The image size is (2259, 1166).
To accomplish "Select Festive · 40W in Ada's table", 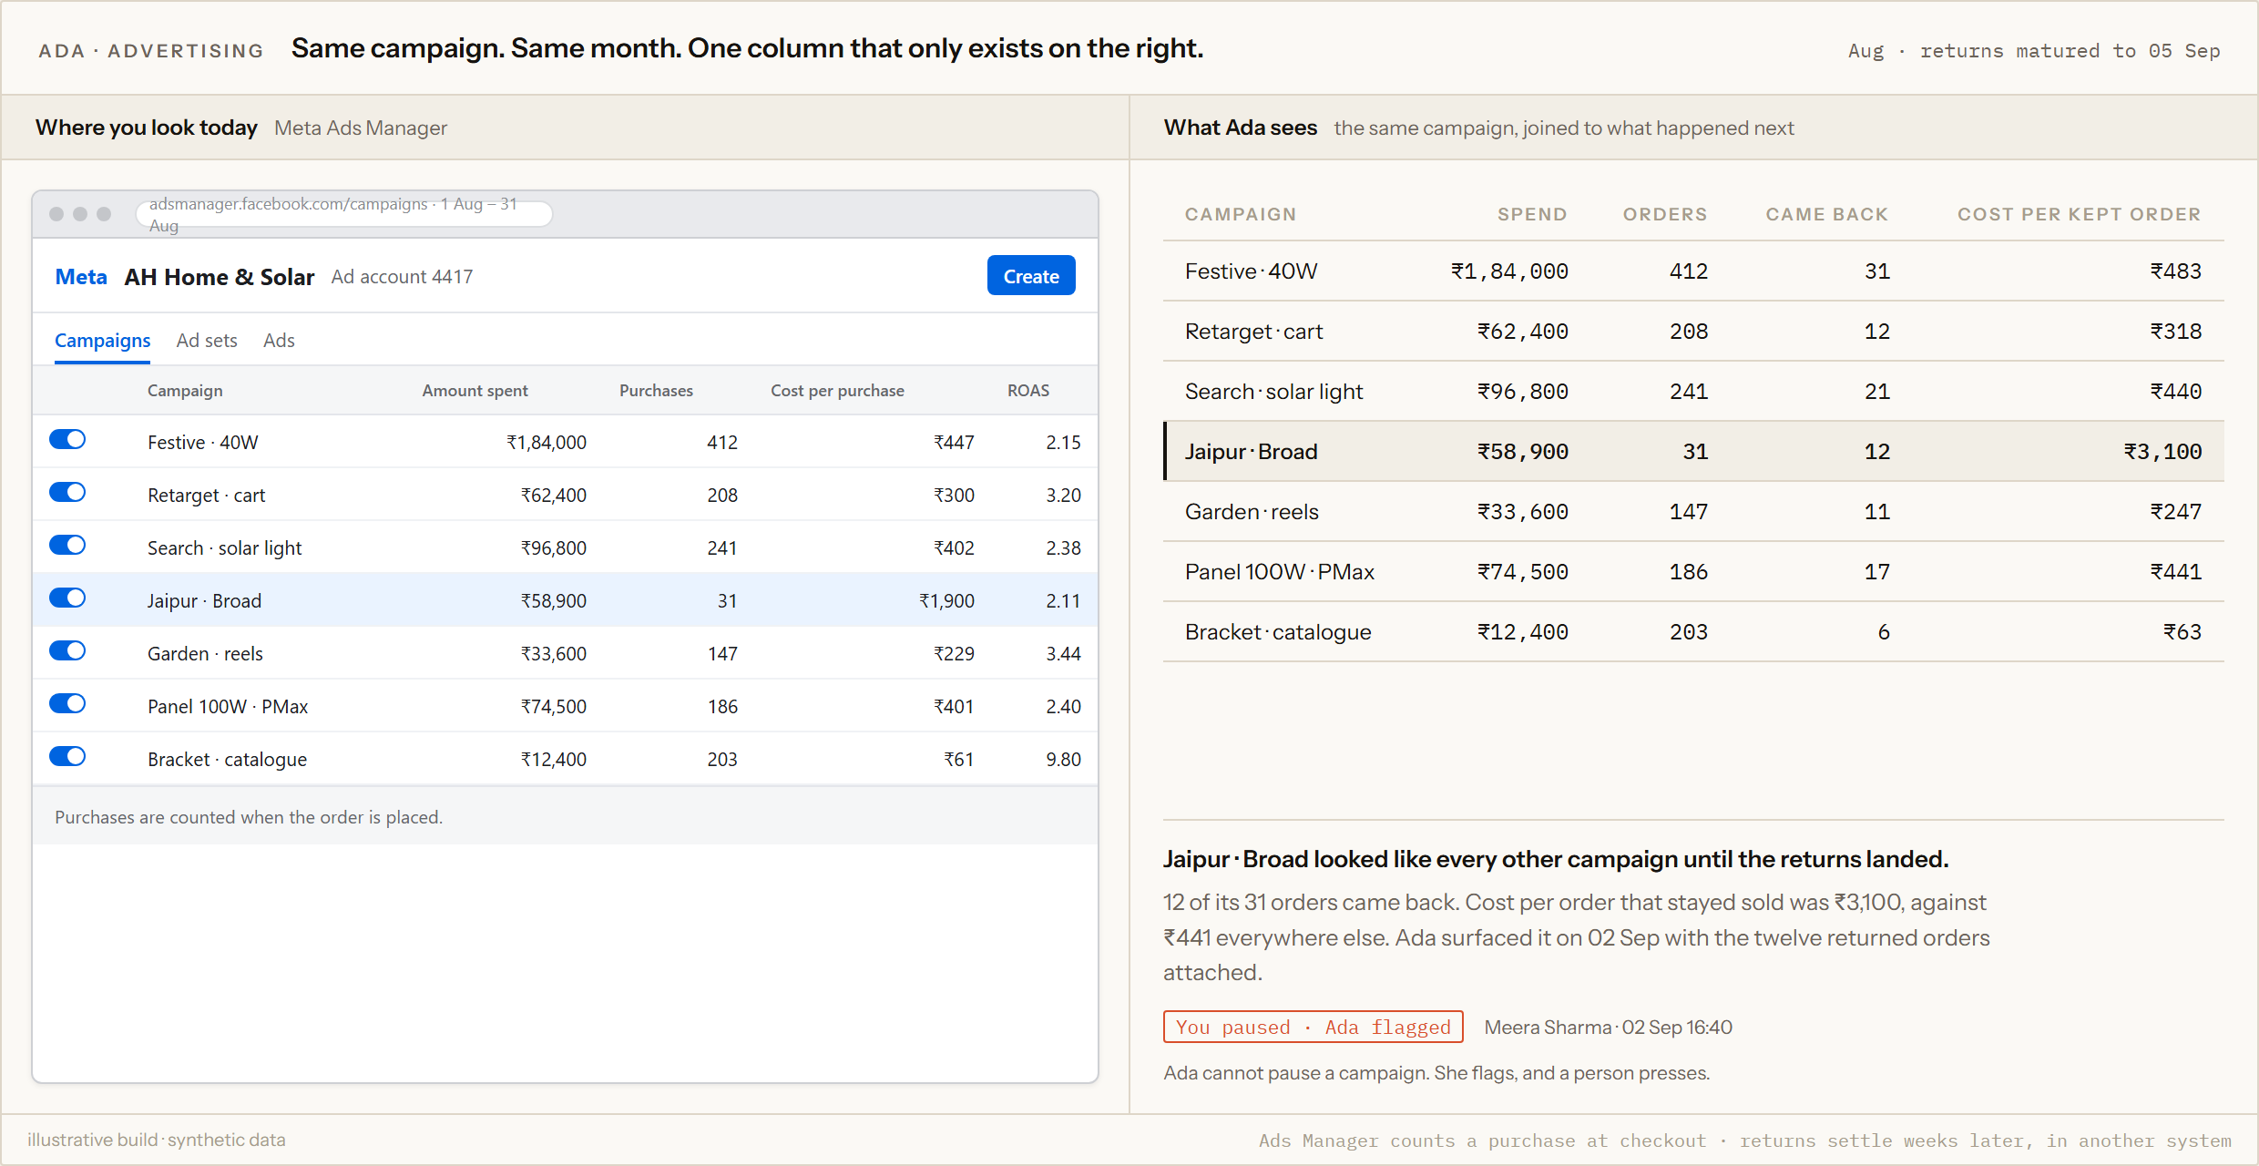I will pyautogui.click(x=1252, y=271).
